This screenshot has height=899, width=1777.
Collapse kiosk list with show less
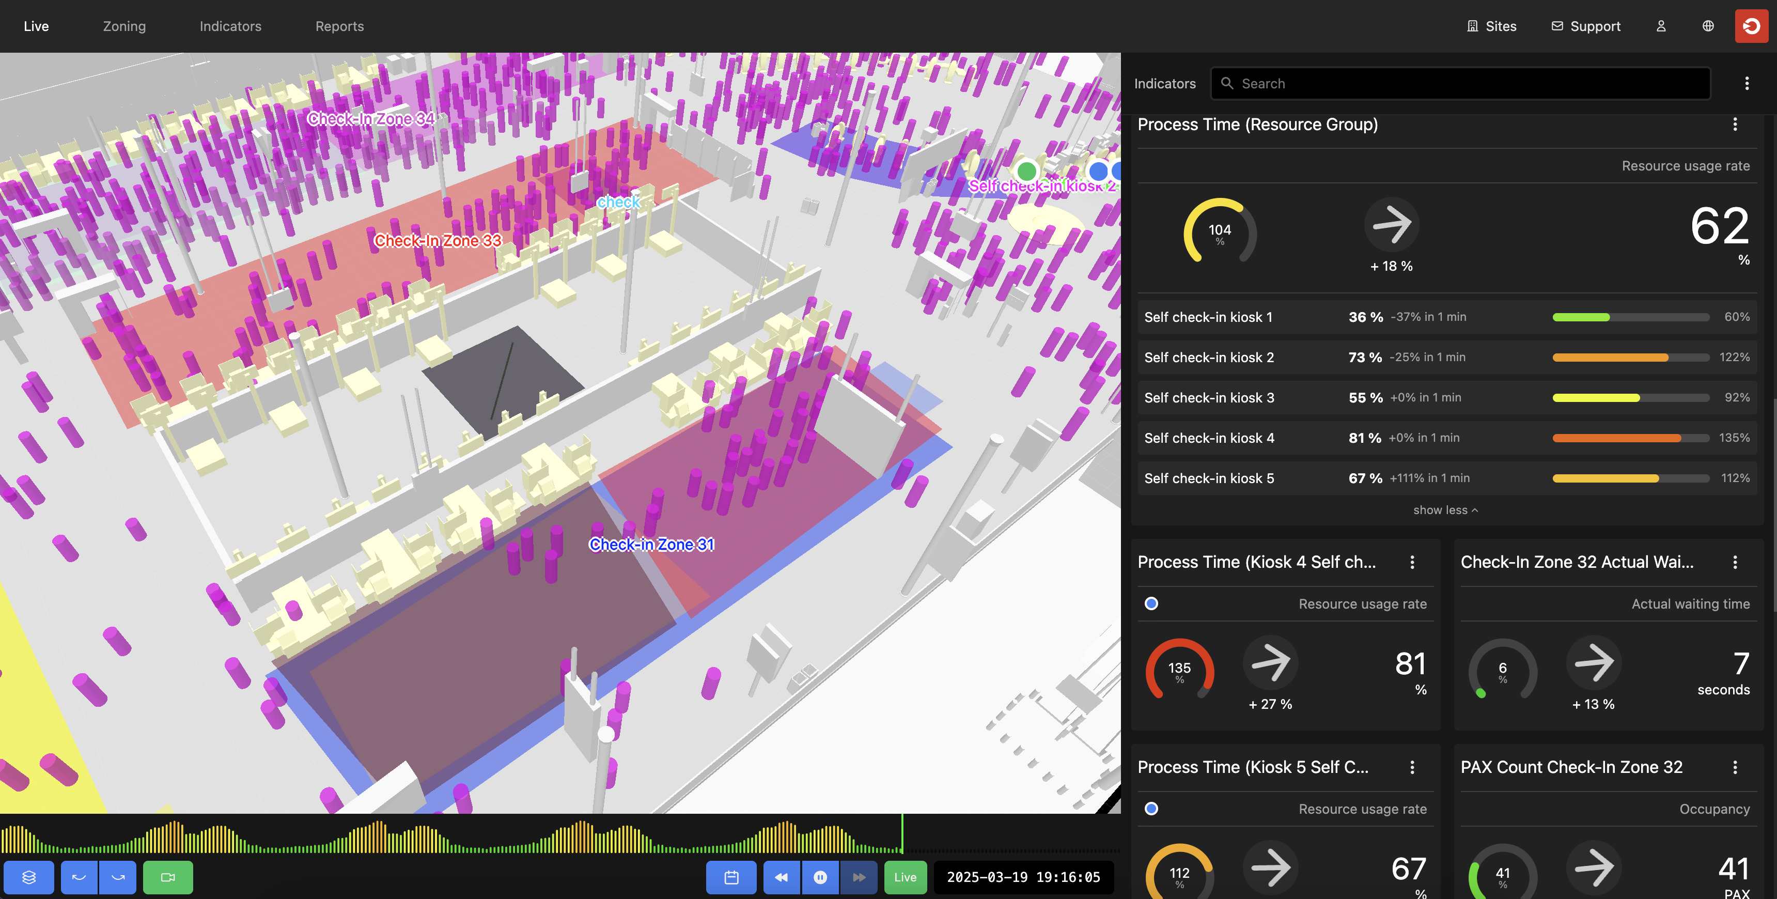point(1445,510)
